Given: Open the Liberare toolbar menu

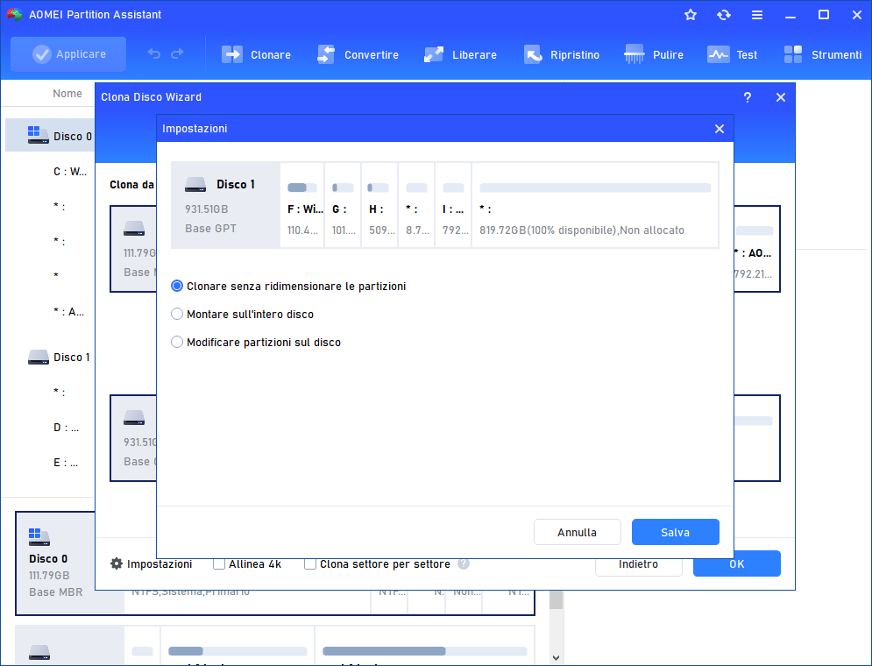Looking at the screenshot, I should click(460, 54).
